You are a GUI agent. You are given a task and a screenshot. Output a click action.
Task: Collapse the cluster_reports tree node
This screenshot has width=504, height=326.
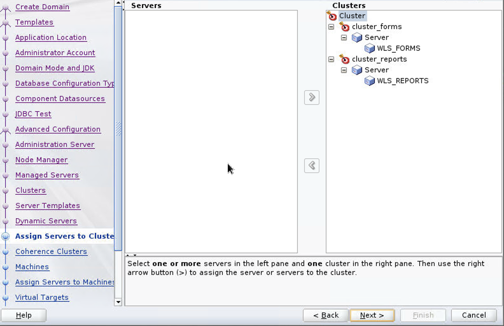pos(331,59)
